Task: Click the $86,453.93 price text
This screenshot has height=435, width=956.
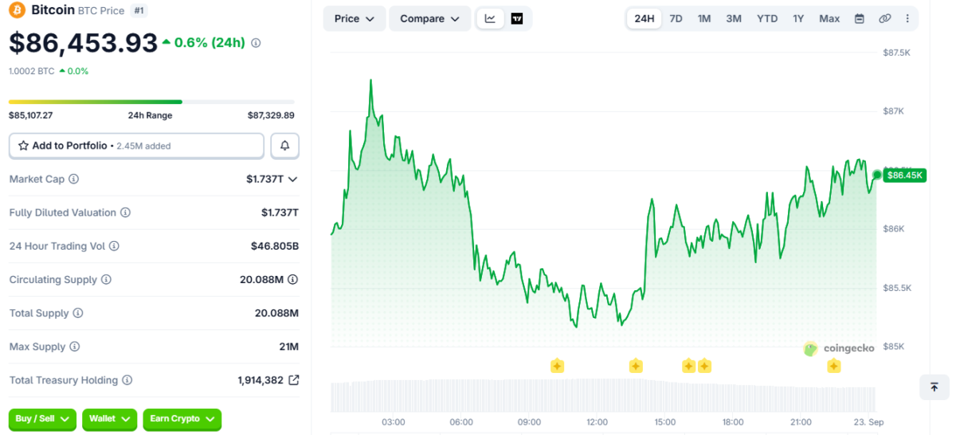Action: [83, 43]
